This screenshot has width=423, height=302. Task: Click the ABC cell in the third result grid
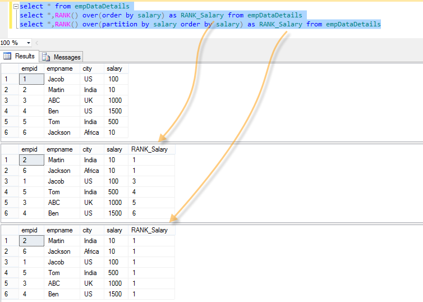[62, 283]
